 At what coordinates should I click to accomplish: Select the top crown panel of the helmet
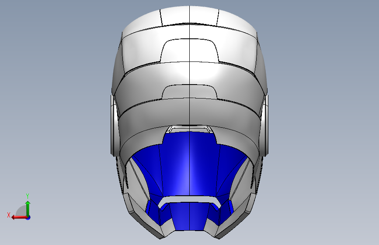point(189,16)
